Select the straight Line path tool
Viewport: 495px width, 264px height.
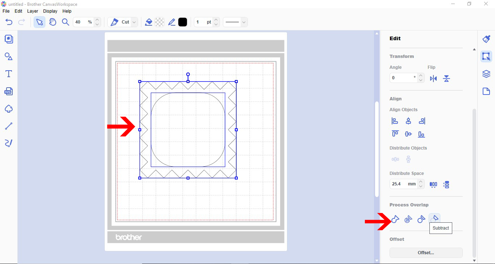point(9,126)
